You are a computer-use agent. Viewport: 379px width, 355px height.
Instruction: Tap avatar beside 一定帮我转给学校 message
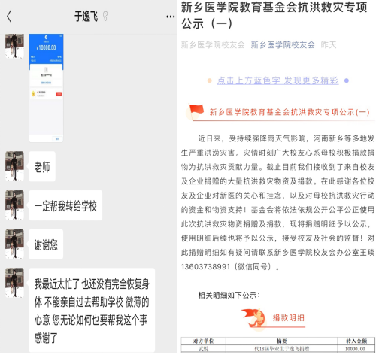coord(14,205)
